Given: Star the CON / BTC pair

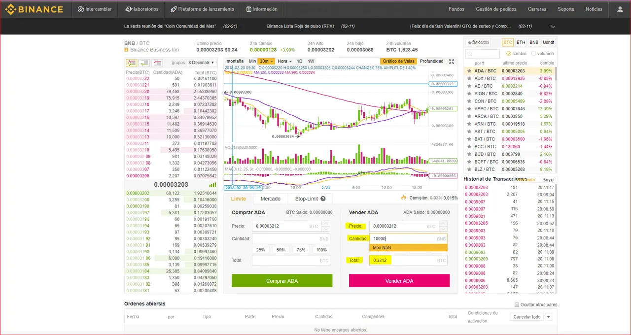Looking at the screenshot, I should [x=470, y=101].
